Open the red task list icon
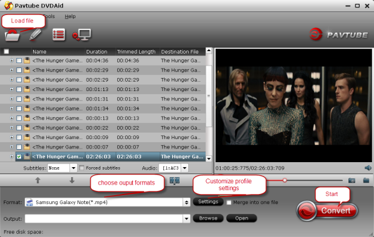 tap(59, 35)
